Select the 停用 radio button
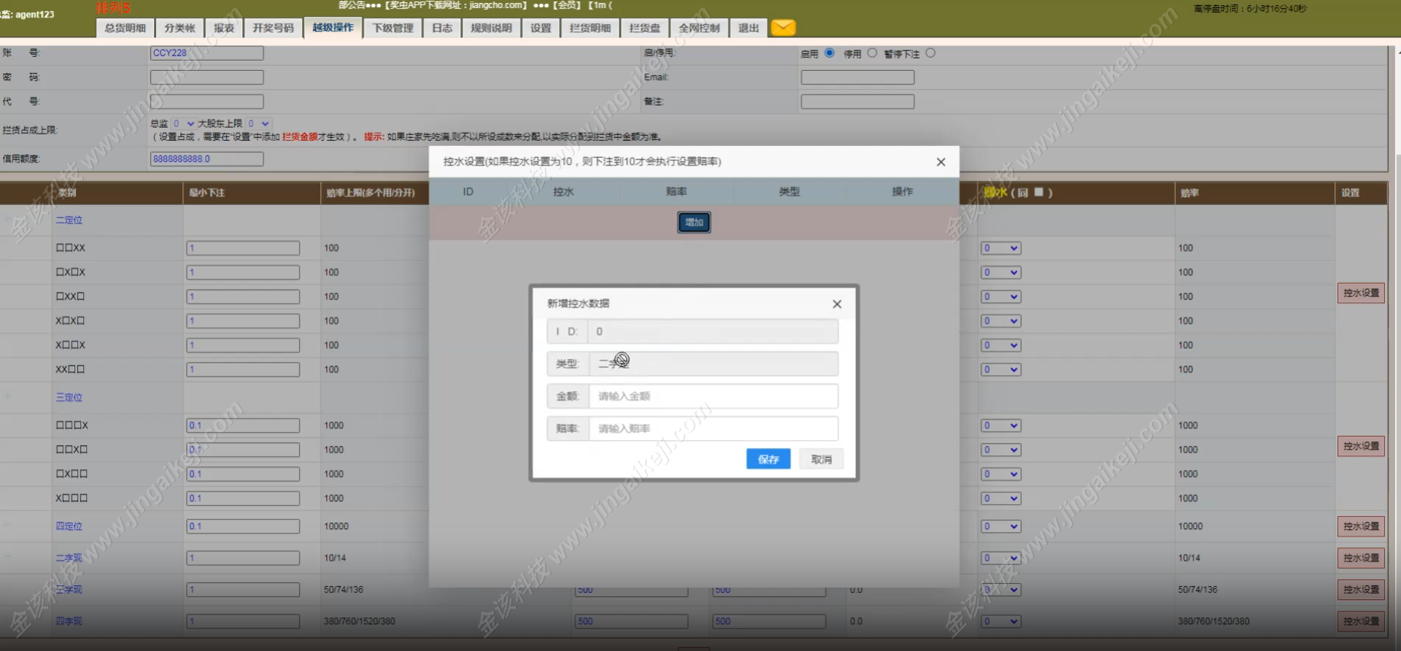 coord(872,53)
